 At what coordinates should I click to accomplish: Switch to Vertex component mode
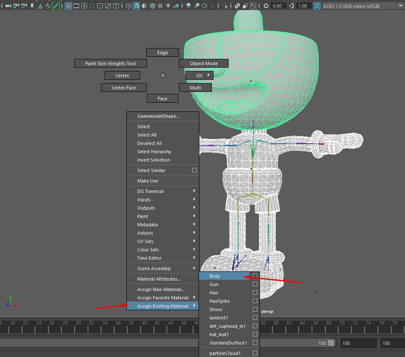pos(122,76)
